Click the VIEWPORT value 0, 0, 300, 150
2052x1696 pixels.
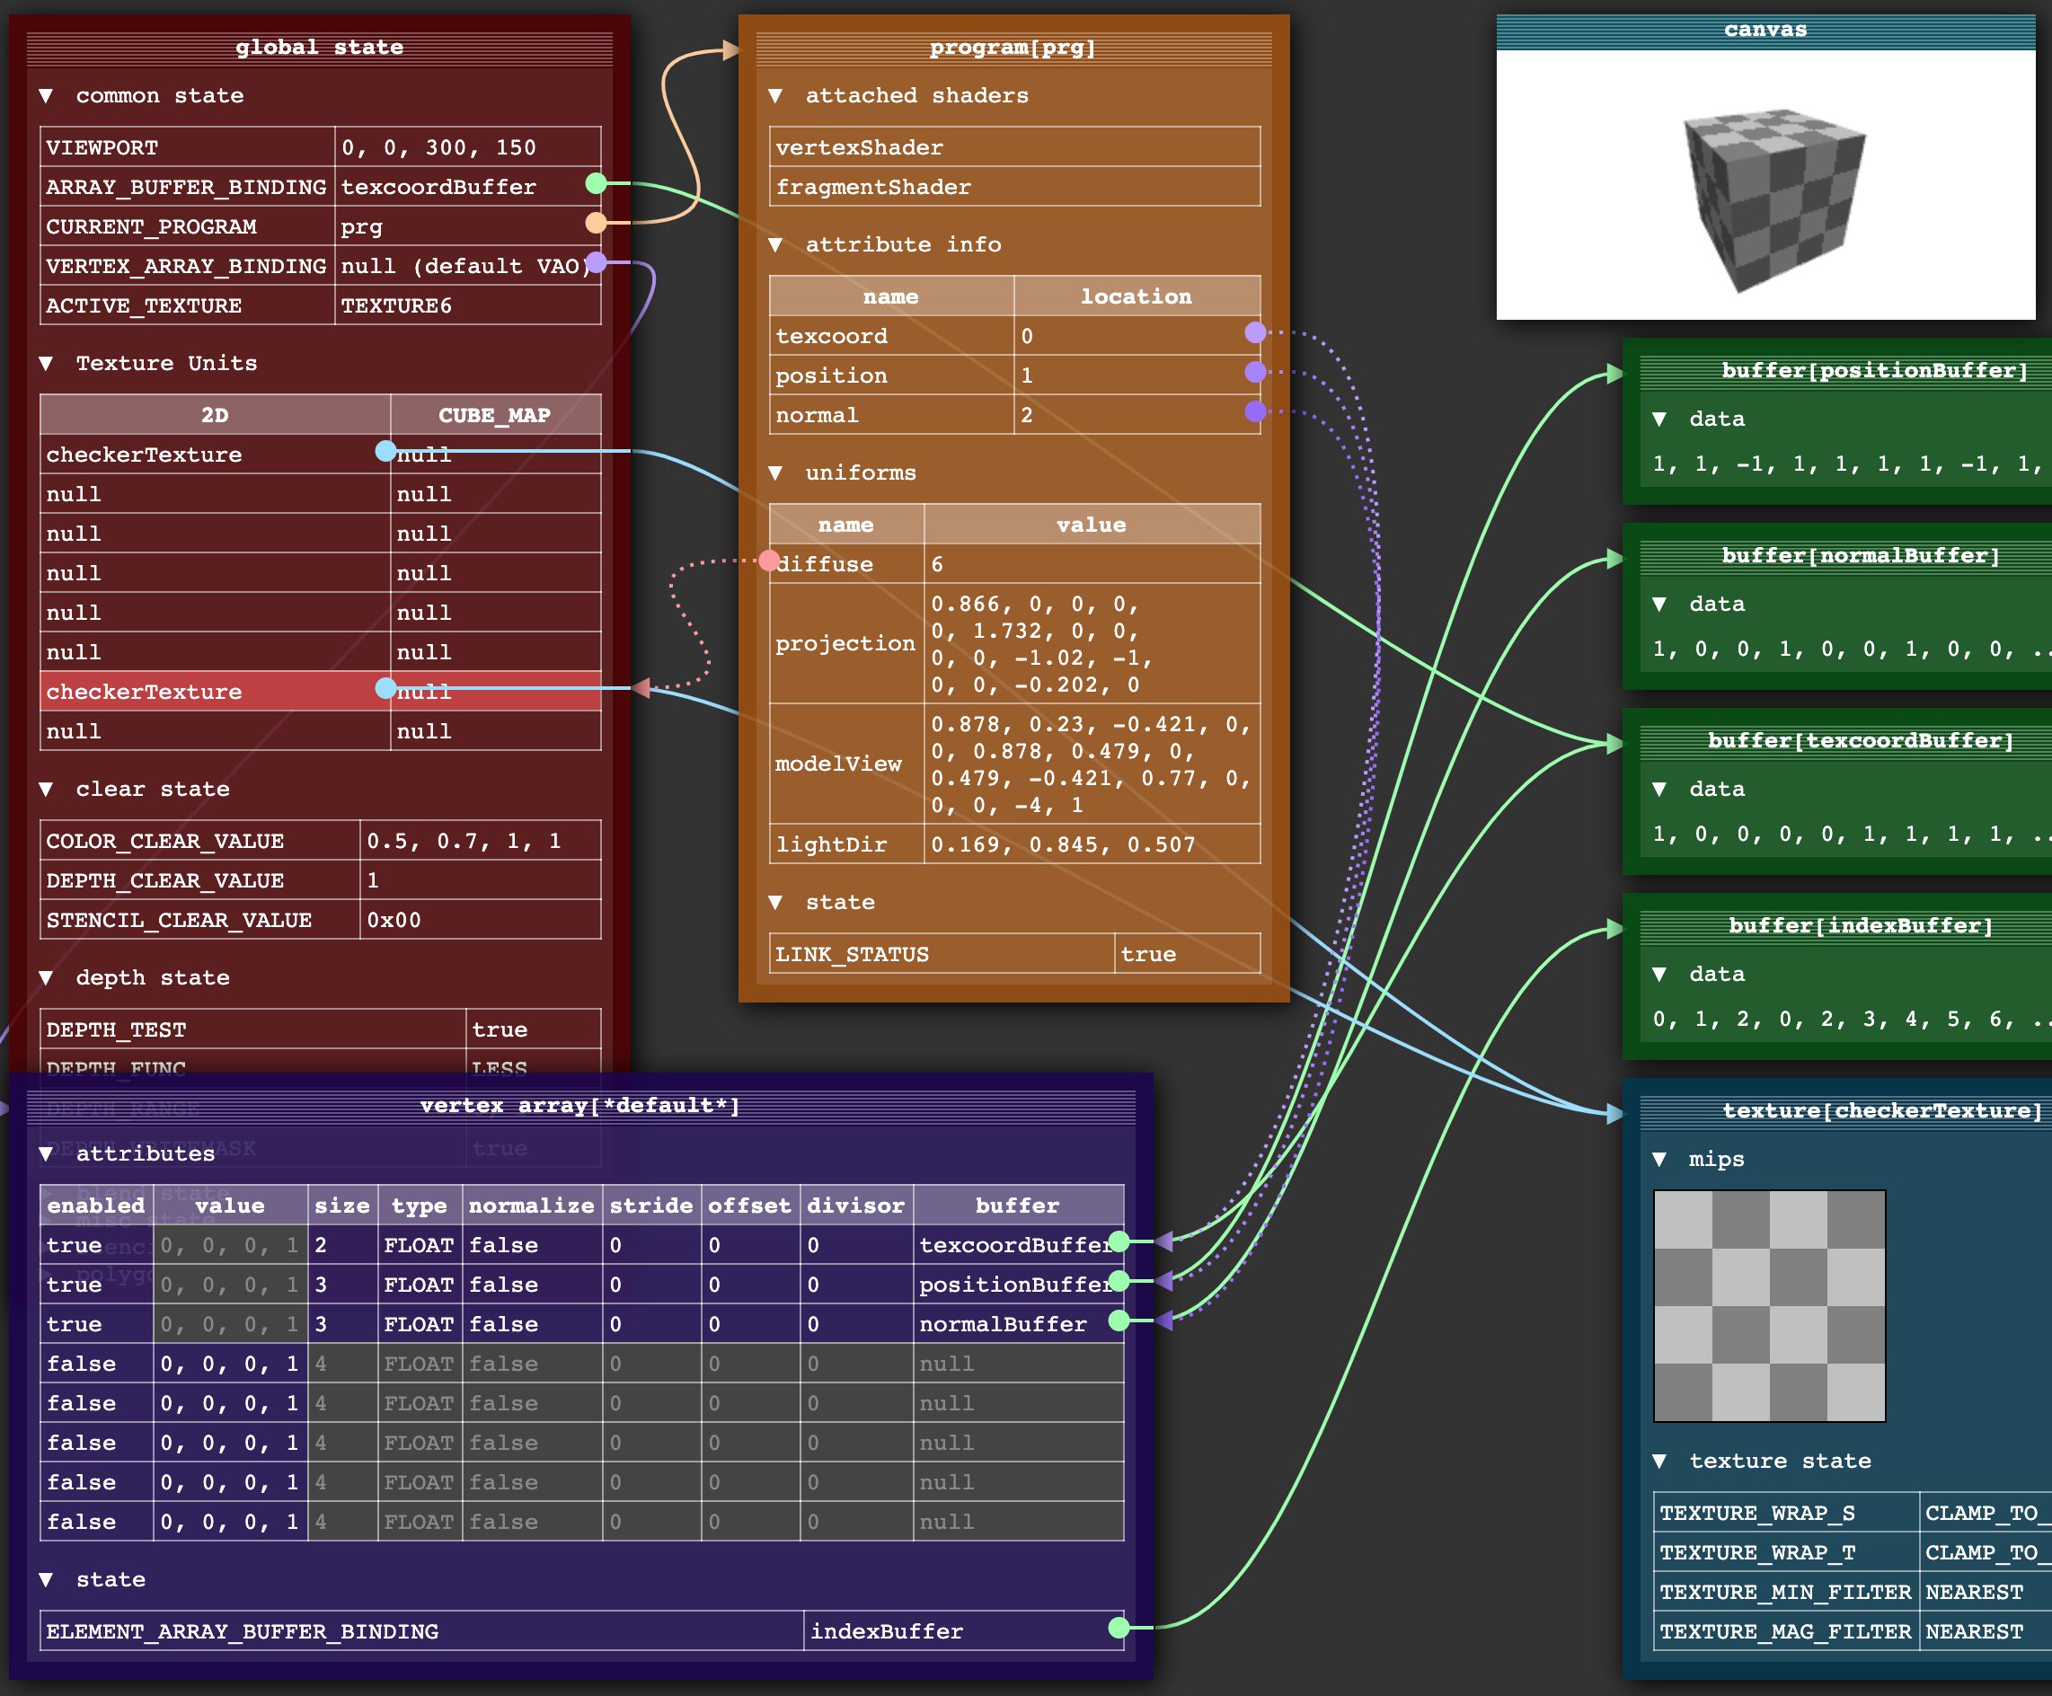point(467,147)
